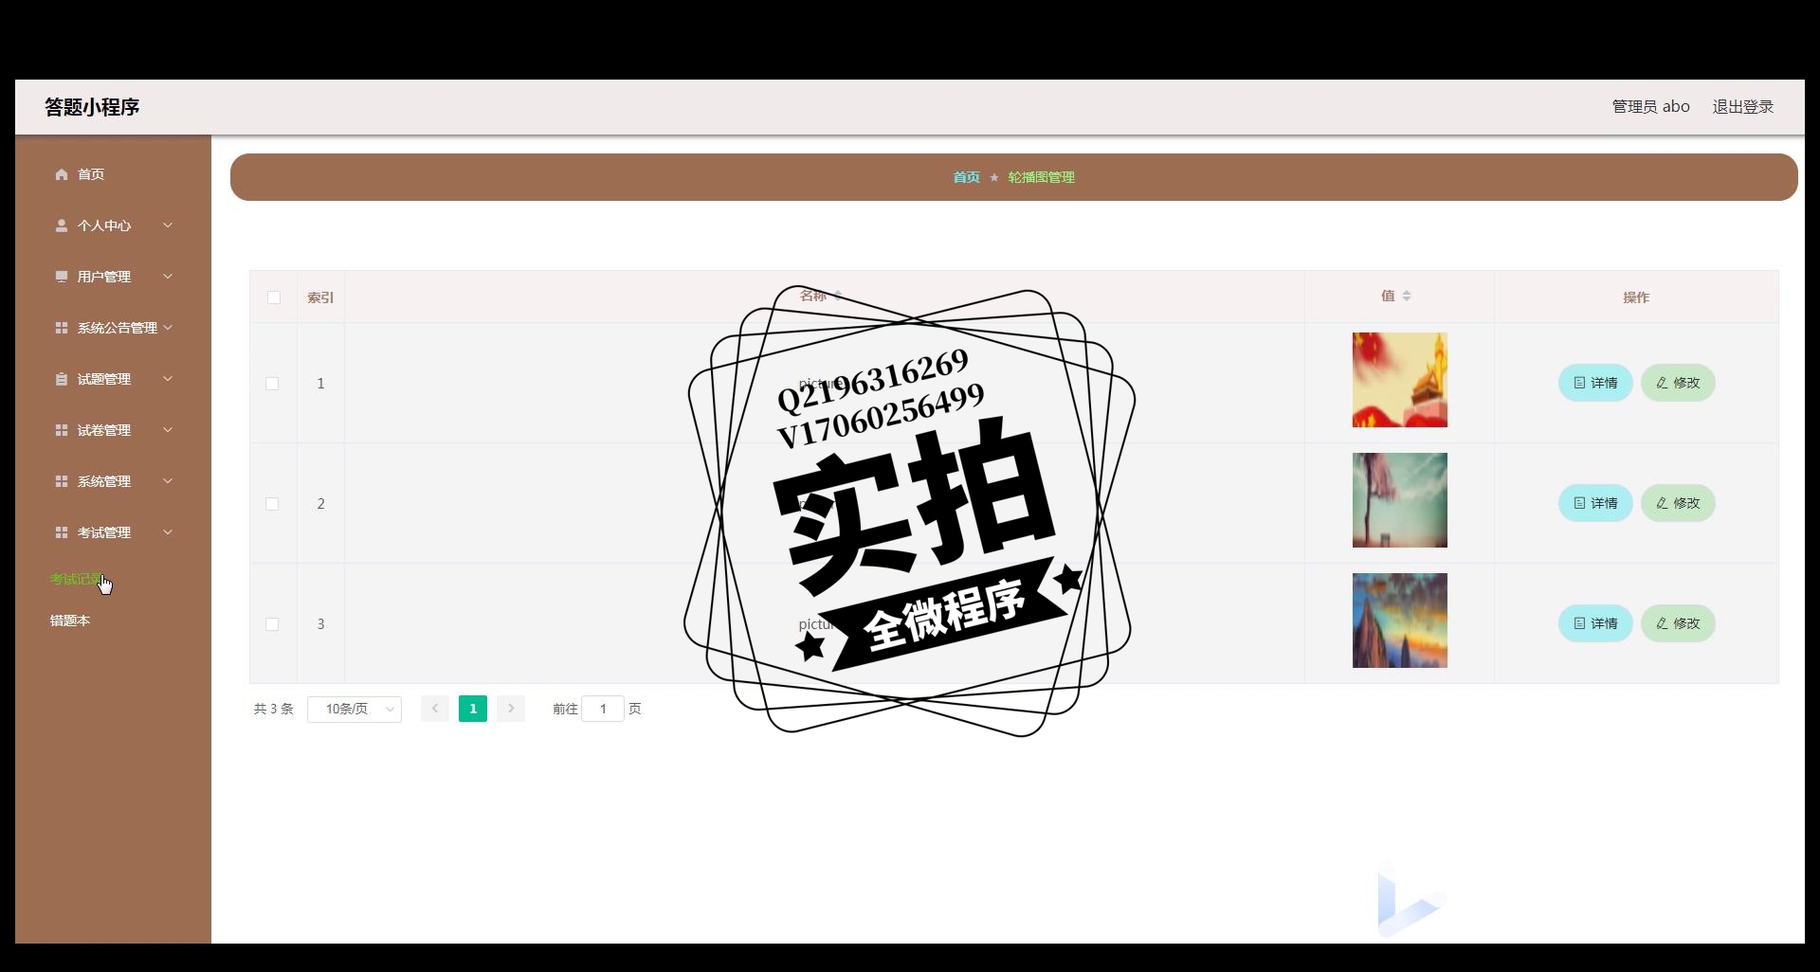The width and height of the screenshot is (1820, 972).
Task: Click 详情 button for row 1
Action: [x=1595, y=383]
